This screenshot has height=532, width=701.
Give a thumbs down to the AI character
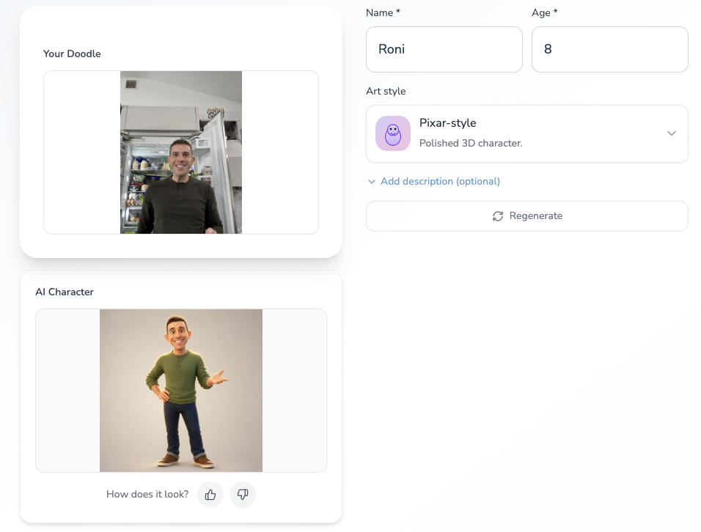(x=242, y=495)
